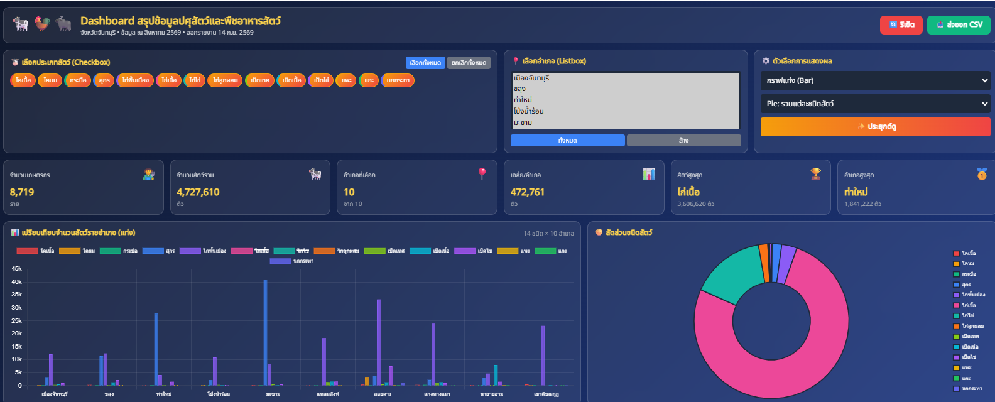Select ขลุง in the district listbox

pos(626,89)
